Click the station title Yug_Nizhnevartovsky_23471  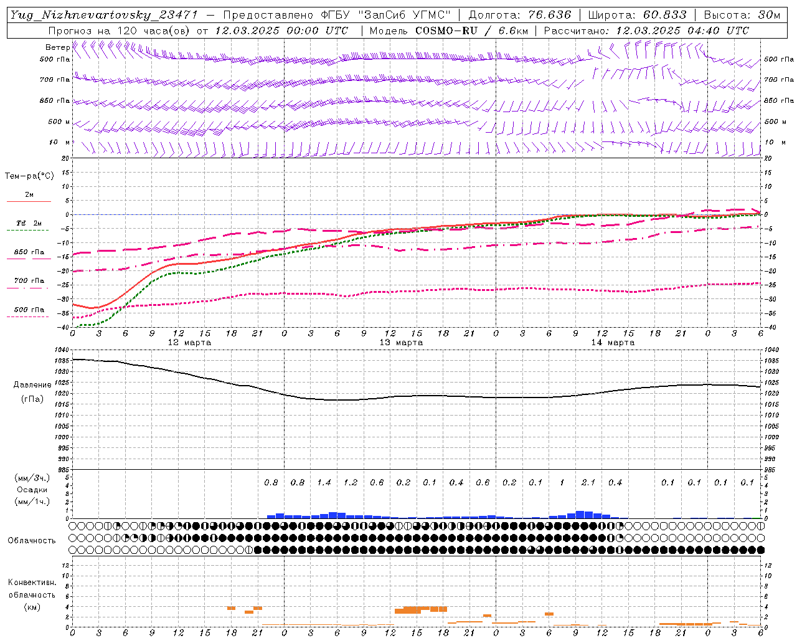[103, 15]
